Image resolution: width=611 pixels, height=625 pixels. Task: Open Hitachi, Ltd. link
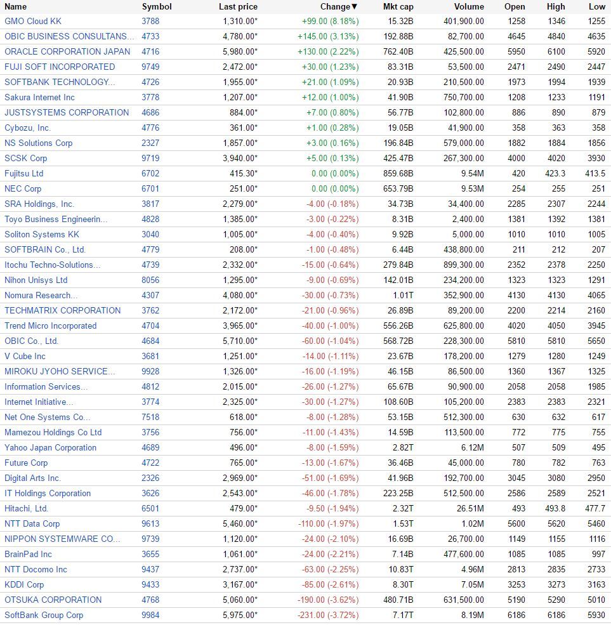(26, 509)
